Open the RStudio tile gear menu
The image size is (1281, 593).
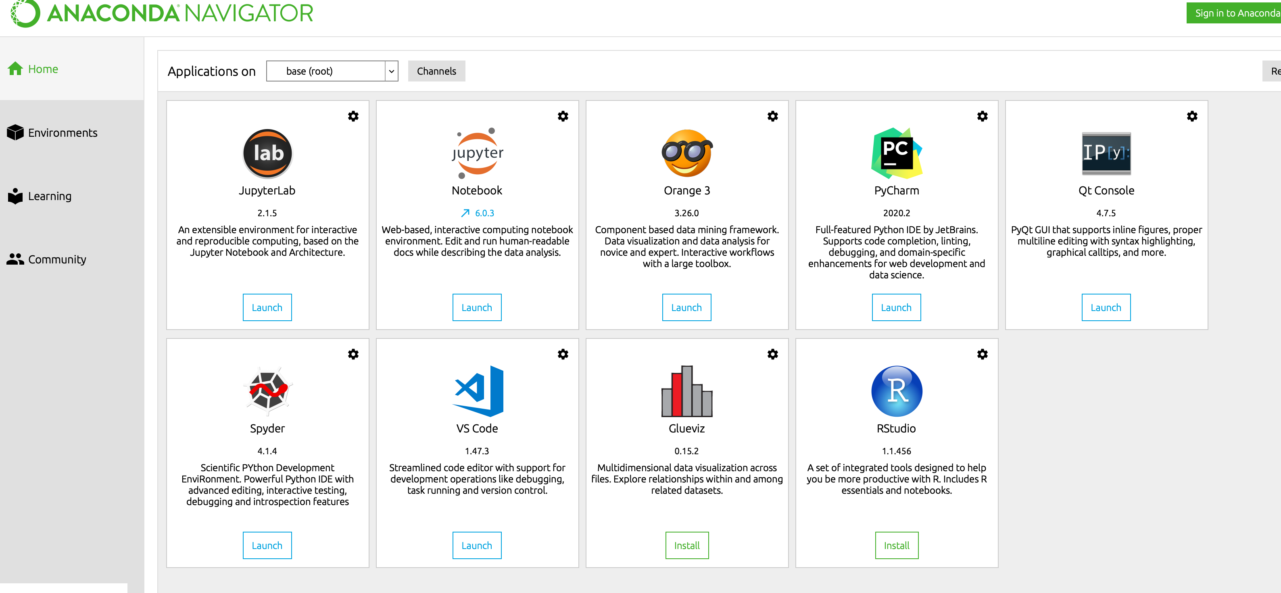(982, 354)
